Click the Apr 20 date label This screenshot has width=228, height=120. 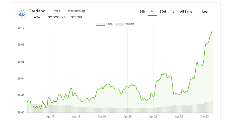coord(127,116)
